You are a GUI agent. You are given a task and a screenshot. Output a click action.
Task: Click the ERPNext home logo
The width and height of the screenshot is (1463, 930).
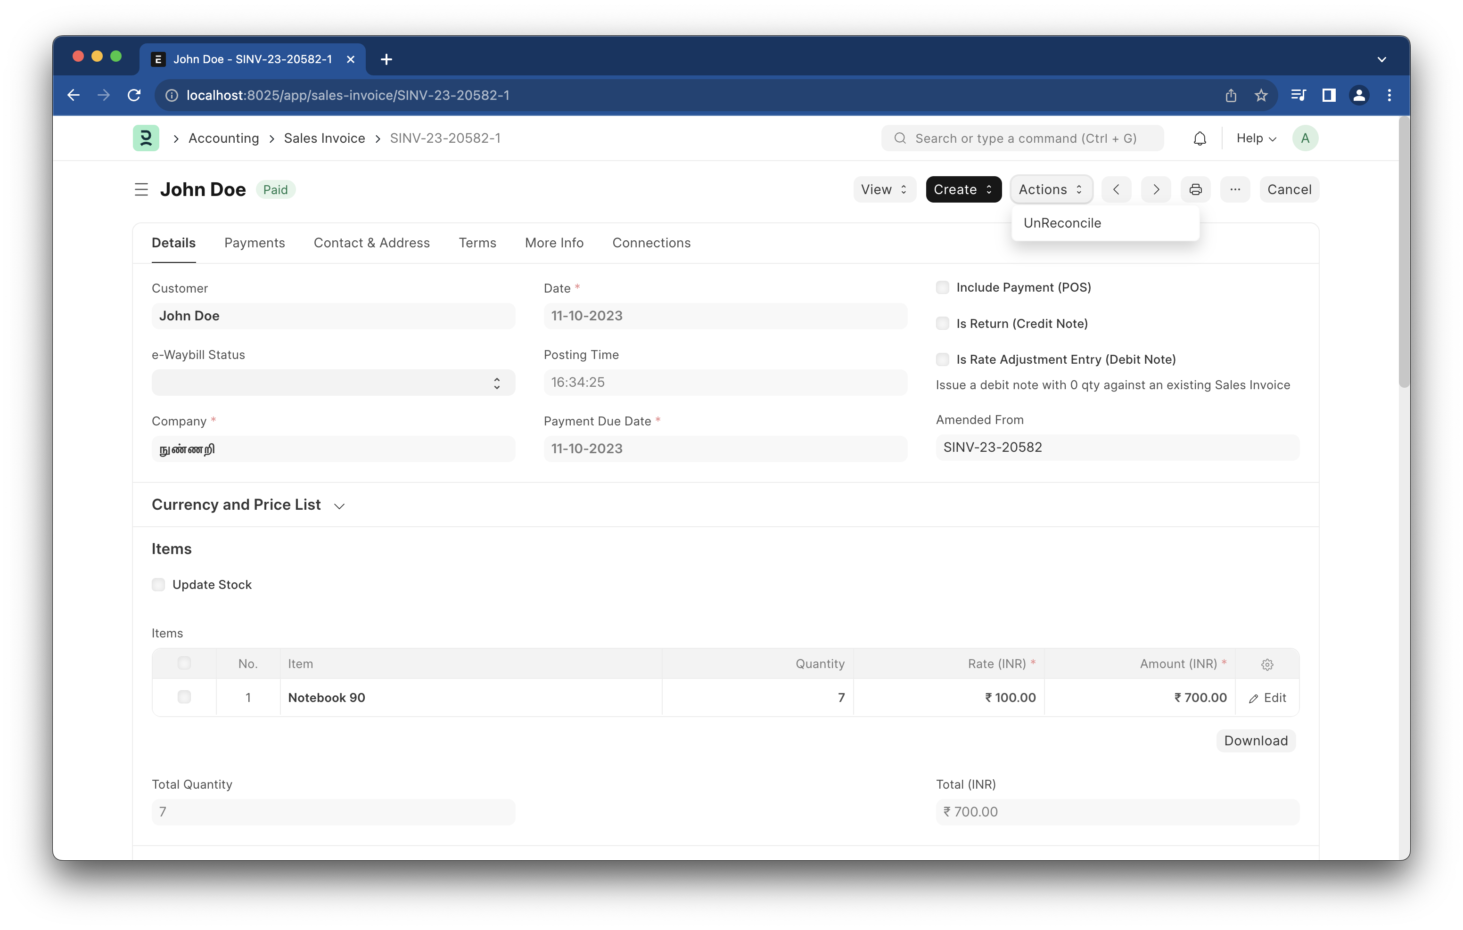pyautogui.click(x=146, y=139)
